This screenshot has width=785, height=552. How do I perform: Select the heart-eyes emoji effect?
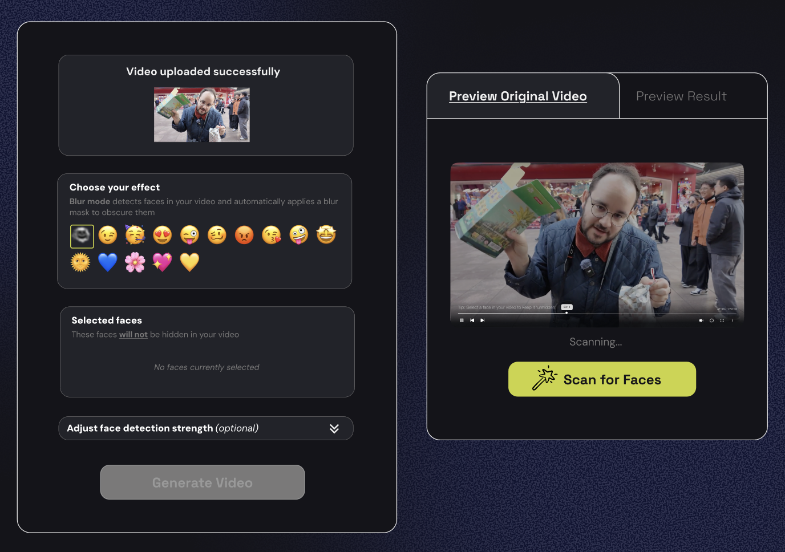(x=163, y=235)
